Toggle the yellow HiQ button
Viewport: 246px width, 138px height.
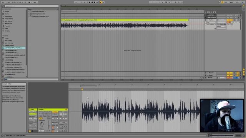[40, 118]
